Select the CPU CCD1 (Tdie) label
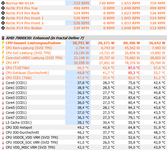The width and height of the screenshot is (167, 150). click(x=19, y=78)
